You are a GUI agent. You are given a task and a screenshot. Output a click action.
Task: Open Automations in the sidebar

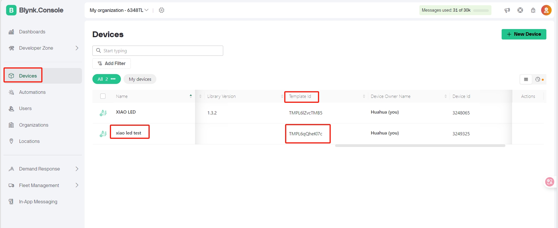(x=32, y=92)
